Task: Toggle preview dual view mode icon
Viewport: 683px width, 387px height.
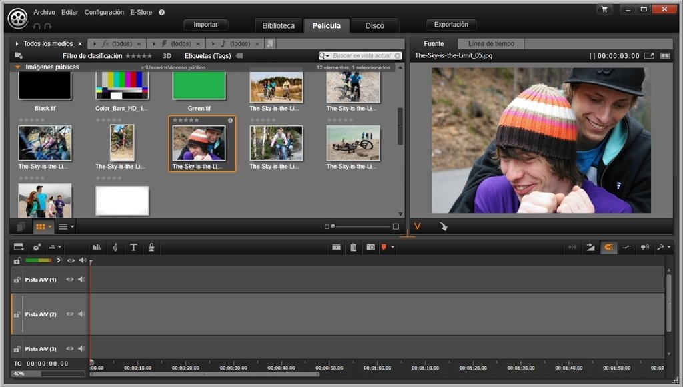Action: point(665,56)
